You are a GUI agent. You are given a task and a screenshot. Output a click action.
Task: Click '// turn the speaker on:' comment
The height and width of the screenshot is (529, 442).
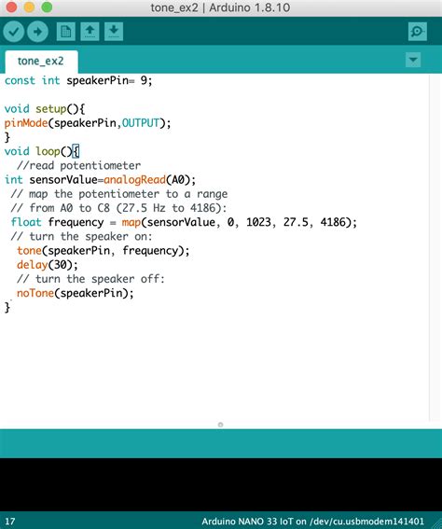[81, 236]
